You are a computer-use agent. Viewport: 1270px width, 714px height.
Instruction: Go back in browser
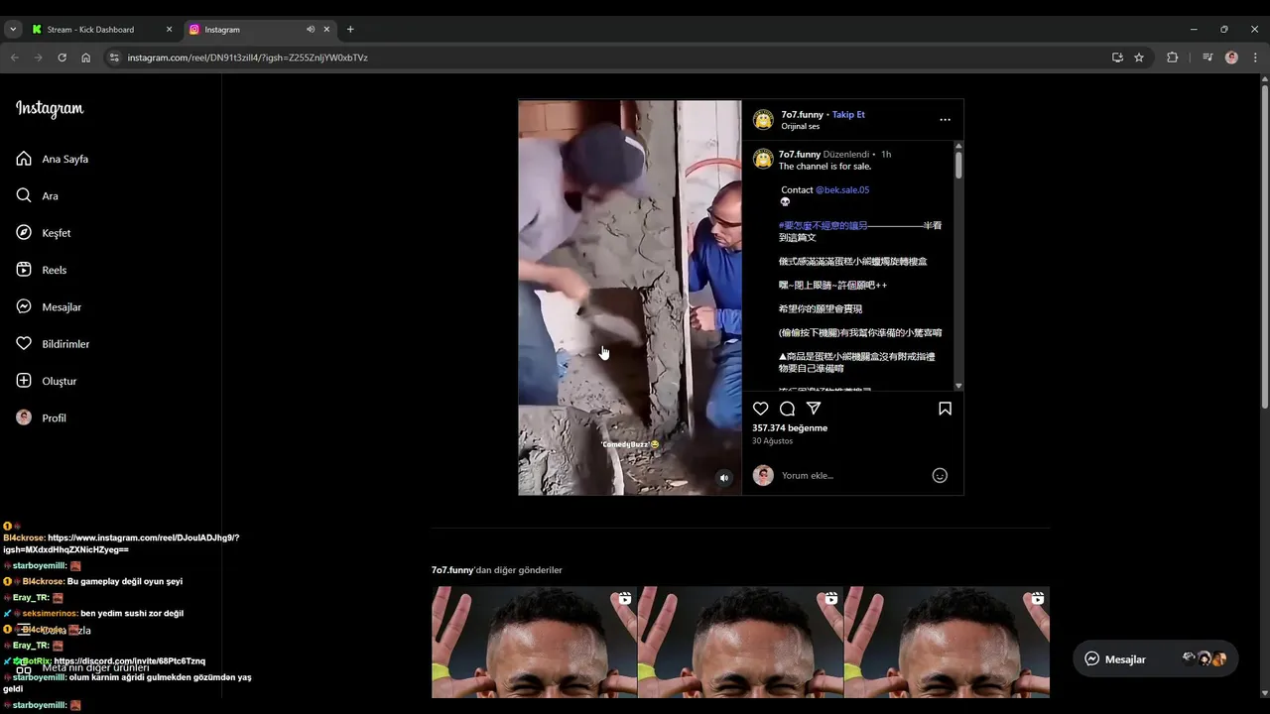(15, 58)
